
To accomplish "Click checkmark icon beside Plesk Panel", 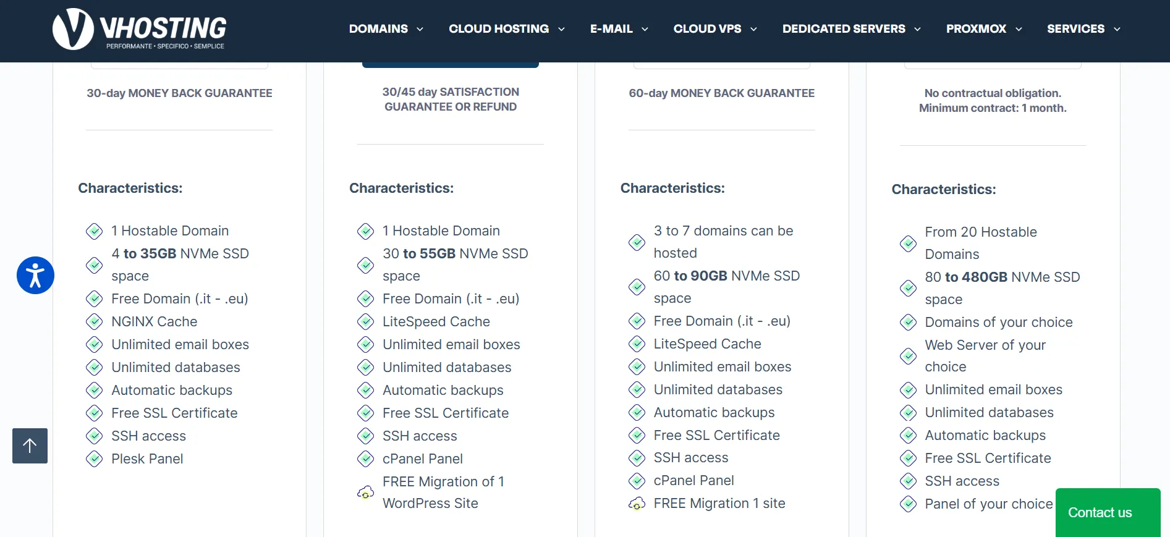I will 94,459.
